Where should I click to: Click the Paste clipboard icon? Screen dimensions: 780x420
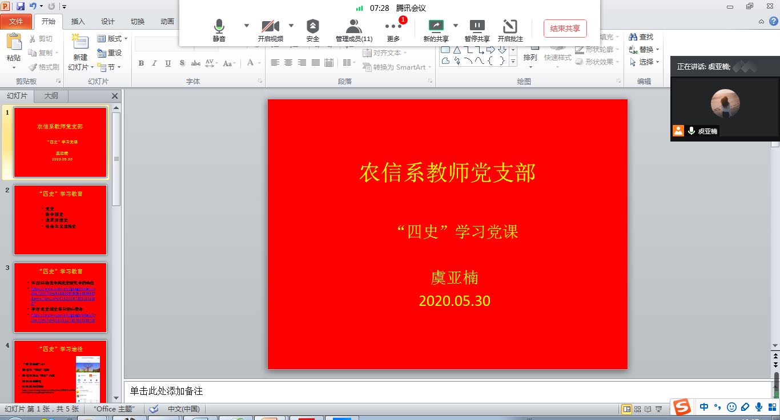click(14, 45)
